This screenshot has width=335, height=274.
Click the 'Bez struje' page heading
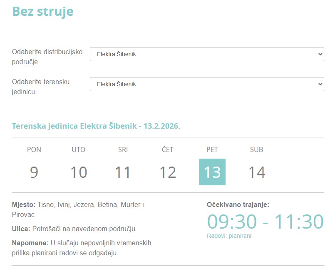[x=43, y=11]
